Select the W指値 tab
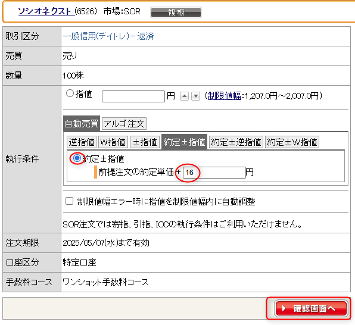 113,142
